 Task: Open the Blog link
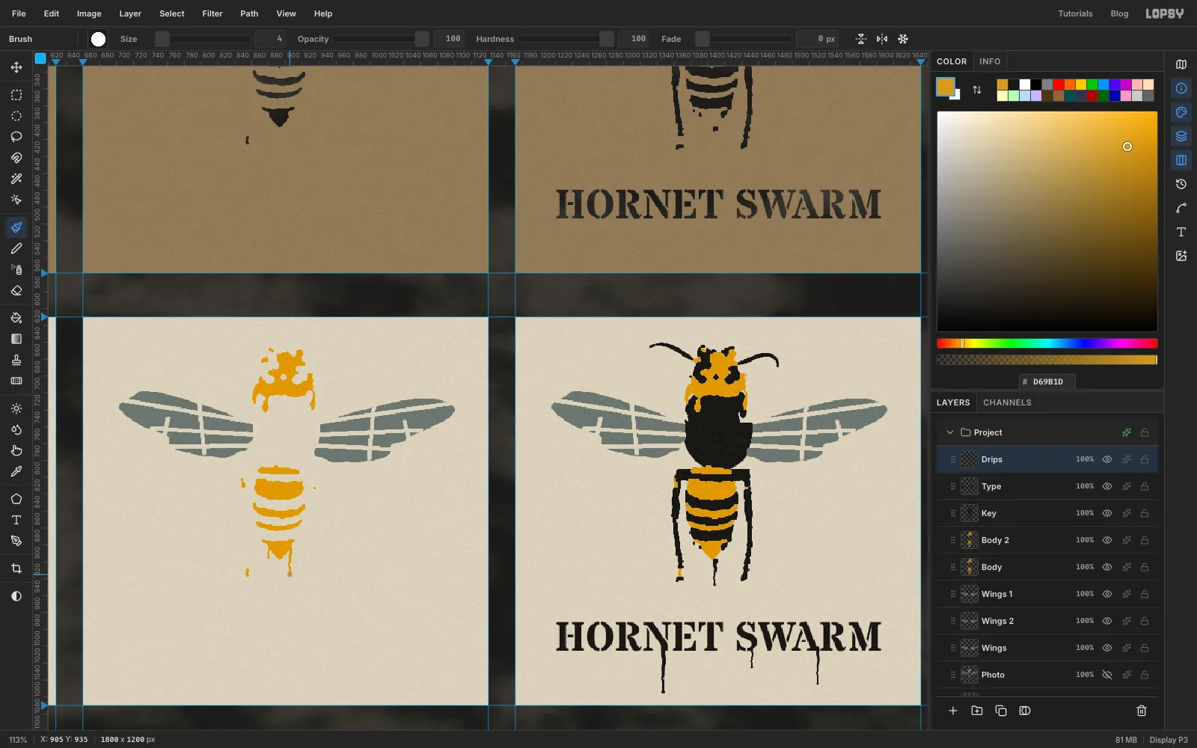(x=1119, y=13)
